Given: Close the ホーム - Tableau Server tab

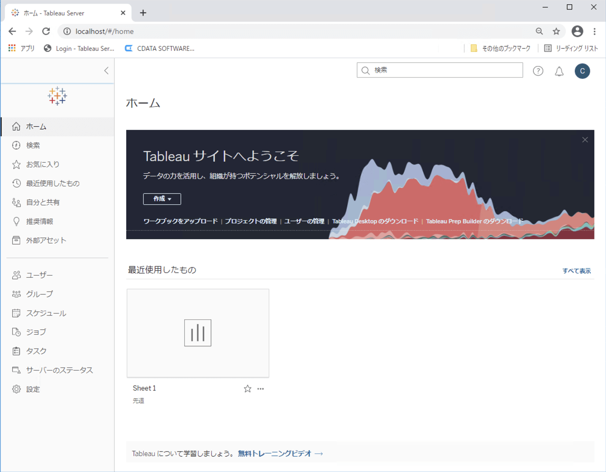Looking at the screenshot, I should 123,13.
